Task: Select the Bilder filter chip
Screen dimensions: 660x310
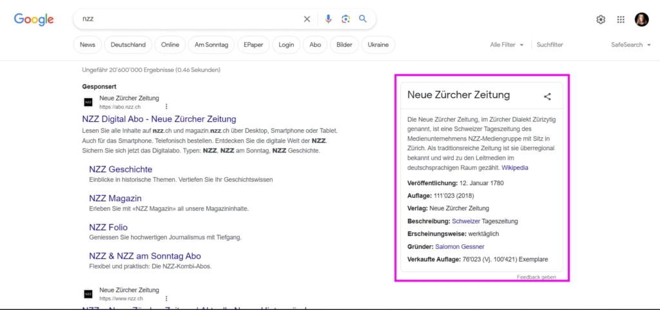Action: pyautogui.click(x=344, y=44)
